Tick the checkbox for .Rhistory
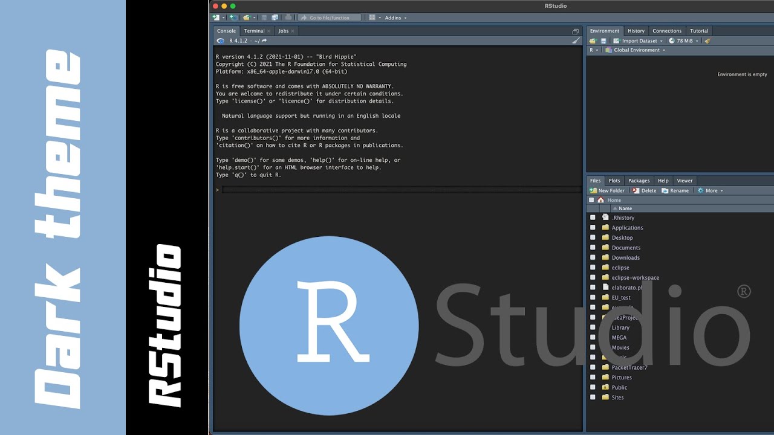Screen dimensions: 774x435 [x=593, y=217]
